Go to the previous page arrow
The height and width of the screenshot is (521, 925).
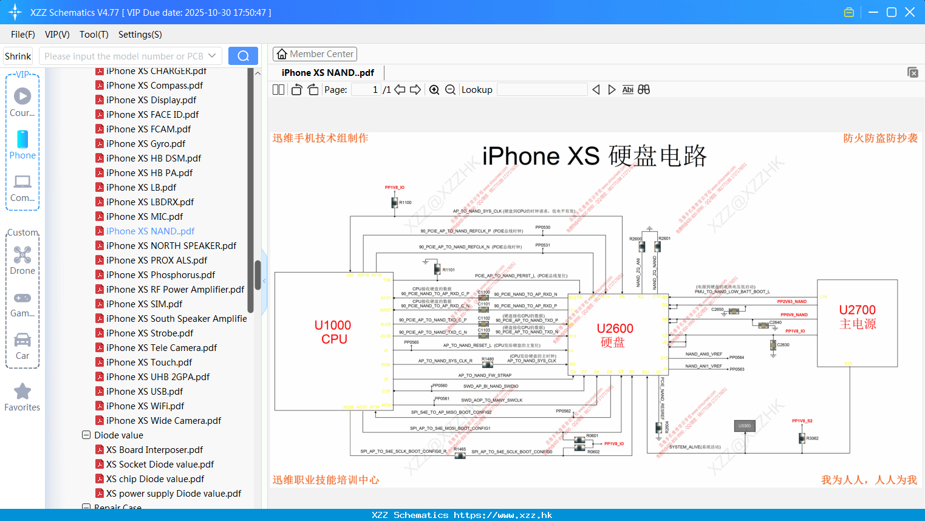click(x=400, y=90)
